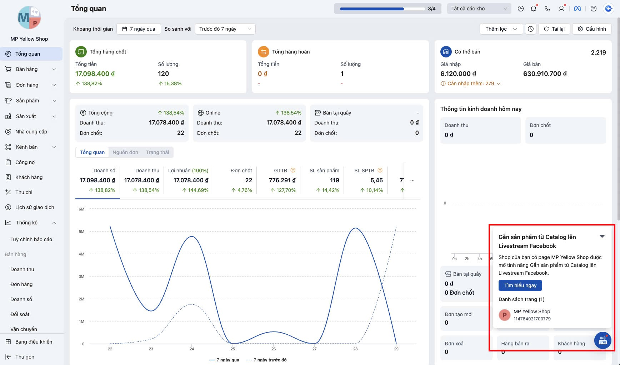Screen dimensions: 620x365
Task: Click the notification bell icon
Action: pos(534,9)
